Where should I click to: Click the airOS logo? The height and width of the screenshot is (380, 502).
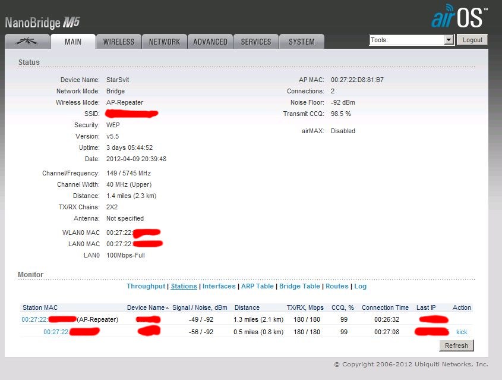click(459, 17)
